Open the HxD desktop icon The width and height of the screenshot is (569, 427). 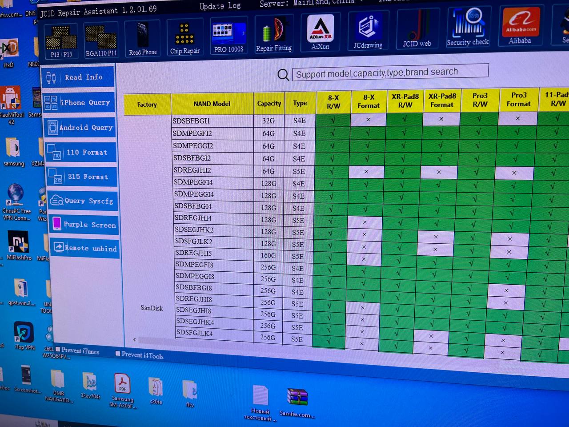(9, 53)
